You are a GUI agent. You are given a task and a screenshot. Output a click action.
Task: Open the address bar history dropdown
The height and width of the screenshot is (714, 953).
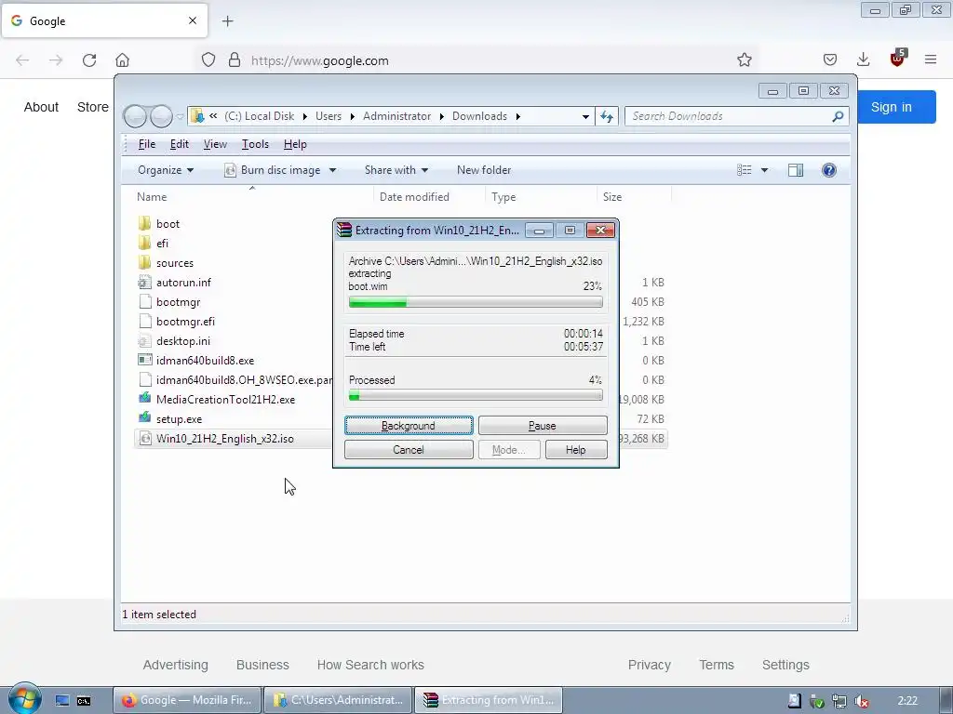click(x=585, y=116)
